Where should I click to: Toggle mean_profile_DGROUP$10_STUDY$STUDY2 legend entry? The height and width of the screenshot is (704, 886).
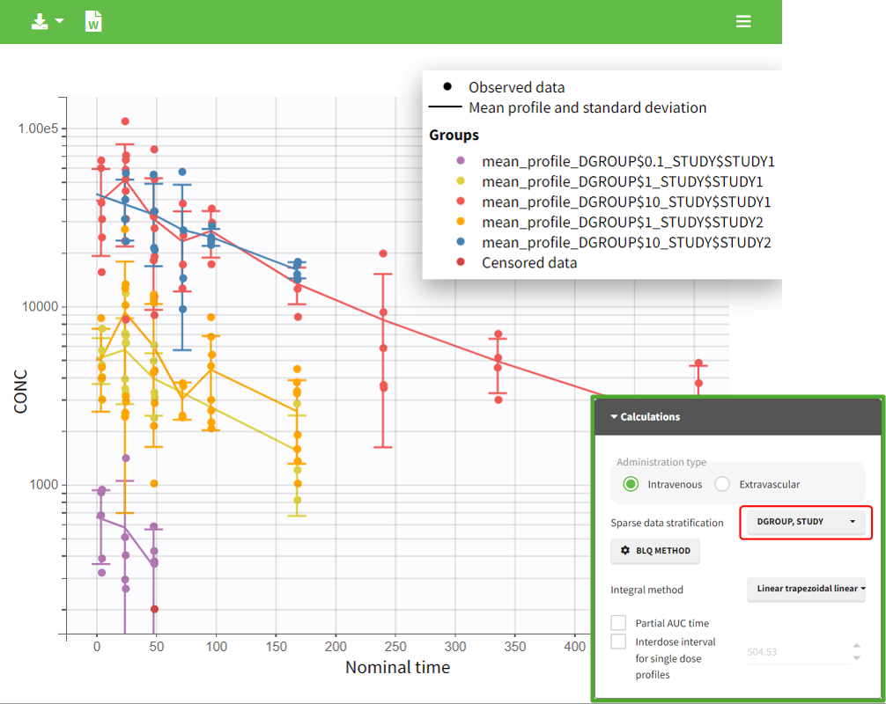626,242
